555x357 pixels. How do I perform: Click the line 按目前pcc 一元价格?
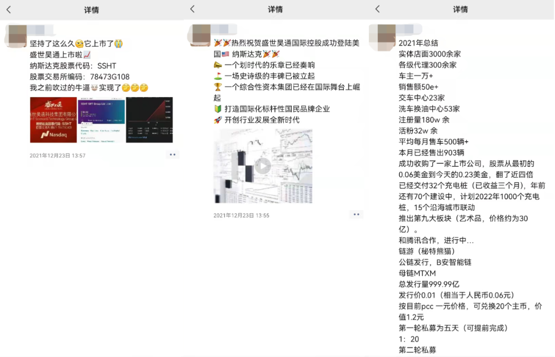pos(470,307)
